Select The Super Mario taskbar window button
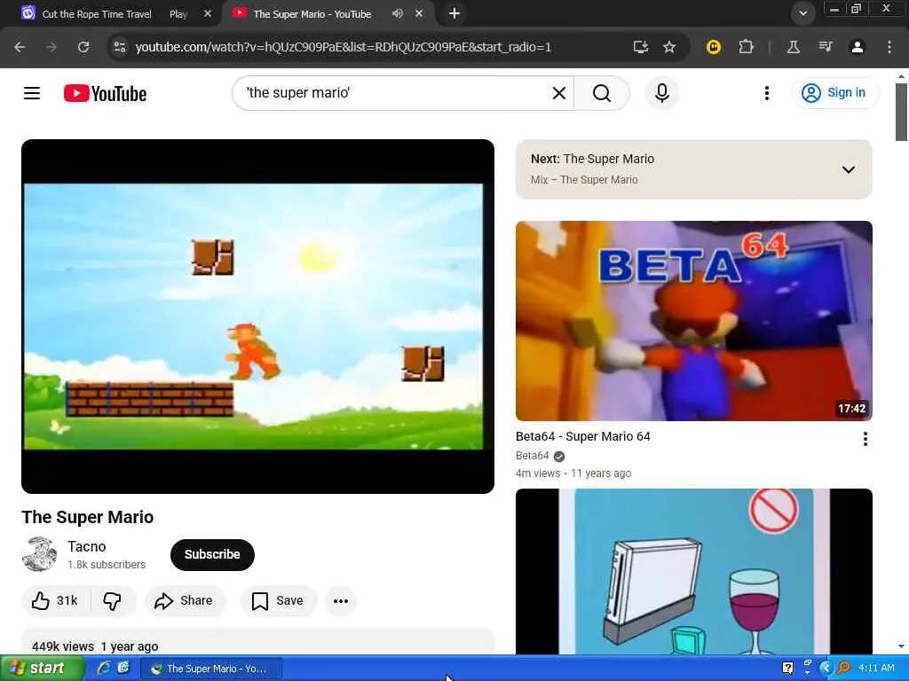The image size is (909, 681). 211,669
